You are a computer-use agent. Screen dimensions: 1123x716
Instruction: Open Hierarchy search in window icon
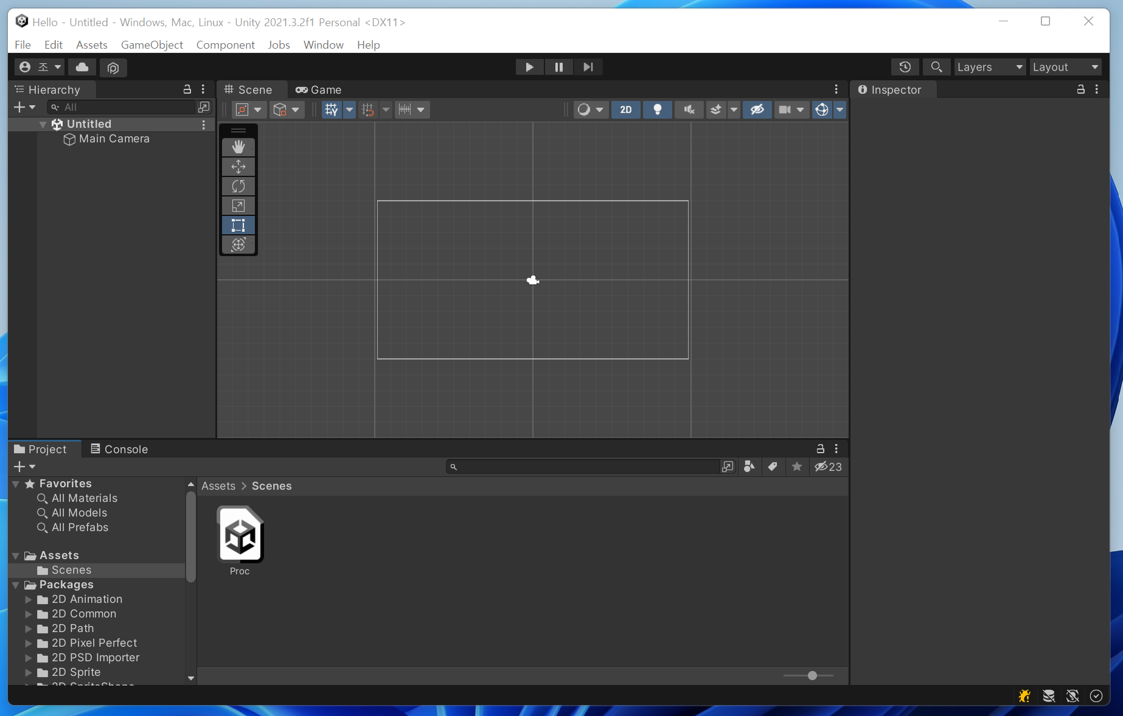click(x=204, y=107)
